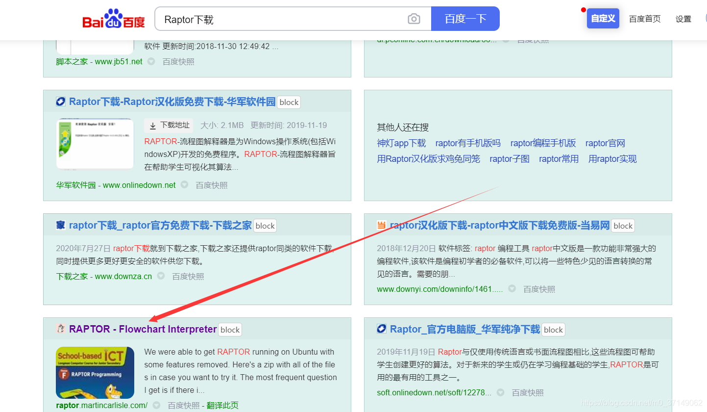Click soft.onlinedown.net/soft URL link
This screenshot has height=412, width=707.
[x=434, y=392]
